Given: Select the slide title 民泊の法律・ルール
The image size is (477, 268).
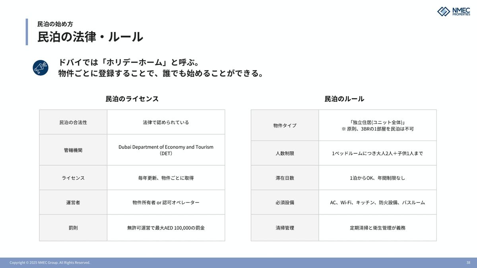Looking at the screenshot, I should tap(90, 37).
